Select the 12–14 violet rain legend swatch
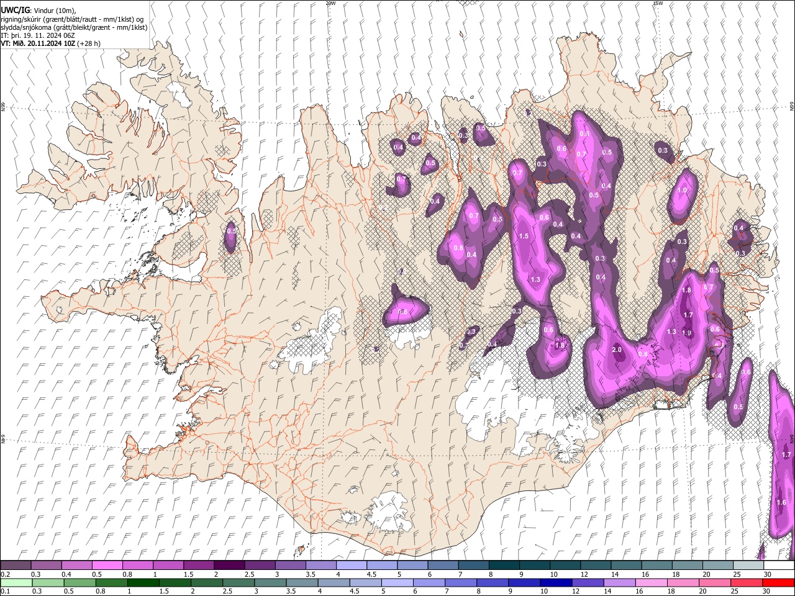This screenshot has height=596, width=795. point(587,582)
